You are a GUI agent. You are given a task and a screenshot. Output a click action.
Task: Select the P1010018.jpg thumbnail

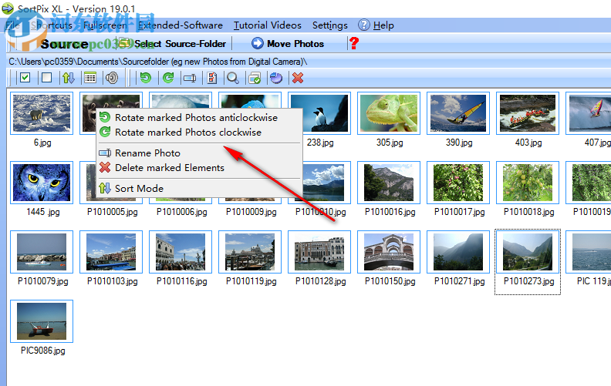tap(528, 183)
